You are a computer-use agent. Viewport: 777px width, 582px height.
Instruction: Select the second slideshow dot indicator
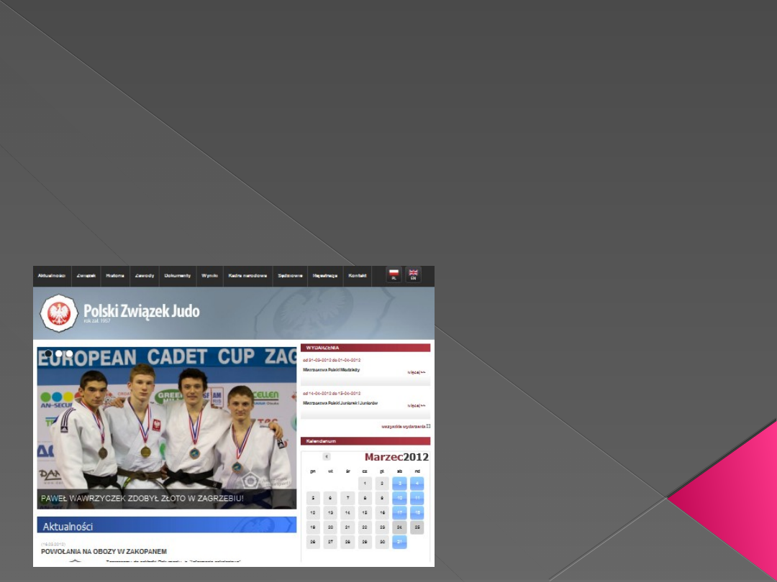59,354
